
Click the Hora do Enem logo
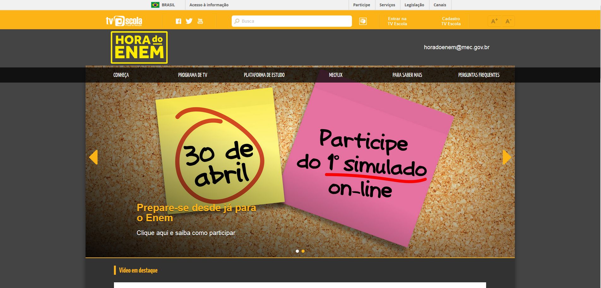coord(139,47)
